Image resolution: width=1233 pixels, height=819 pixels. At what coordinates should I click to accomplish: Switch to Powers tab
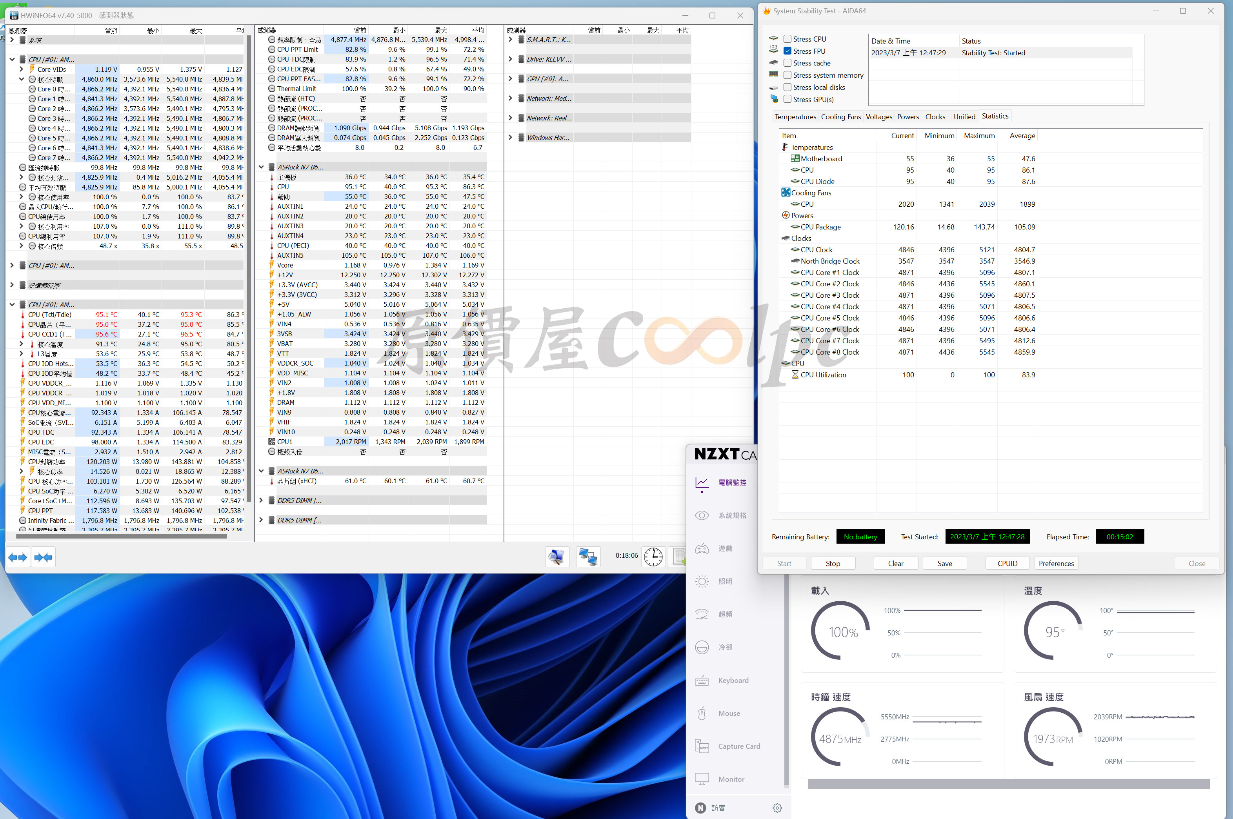(908, 116)
